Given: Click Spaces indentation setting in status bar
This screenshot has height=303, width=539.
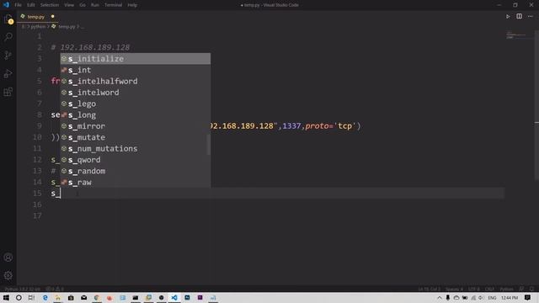Looking at the screenshot, I should coord(454,289).
